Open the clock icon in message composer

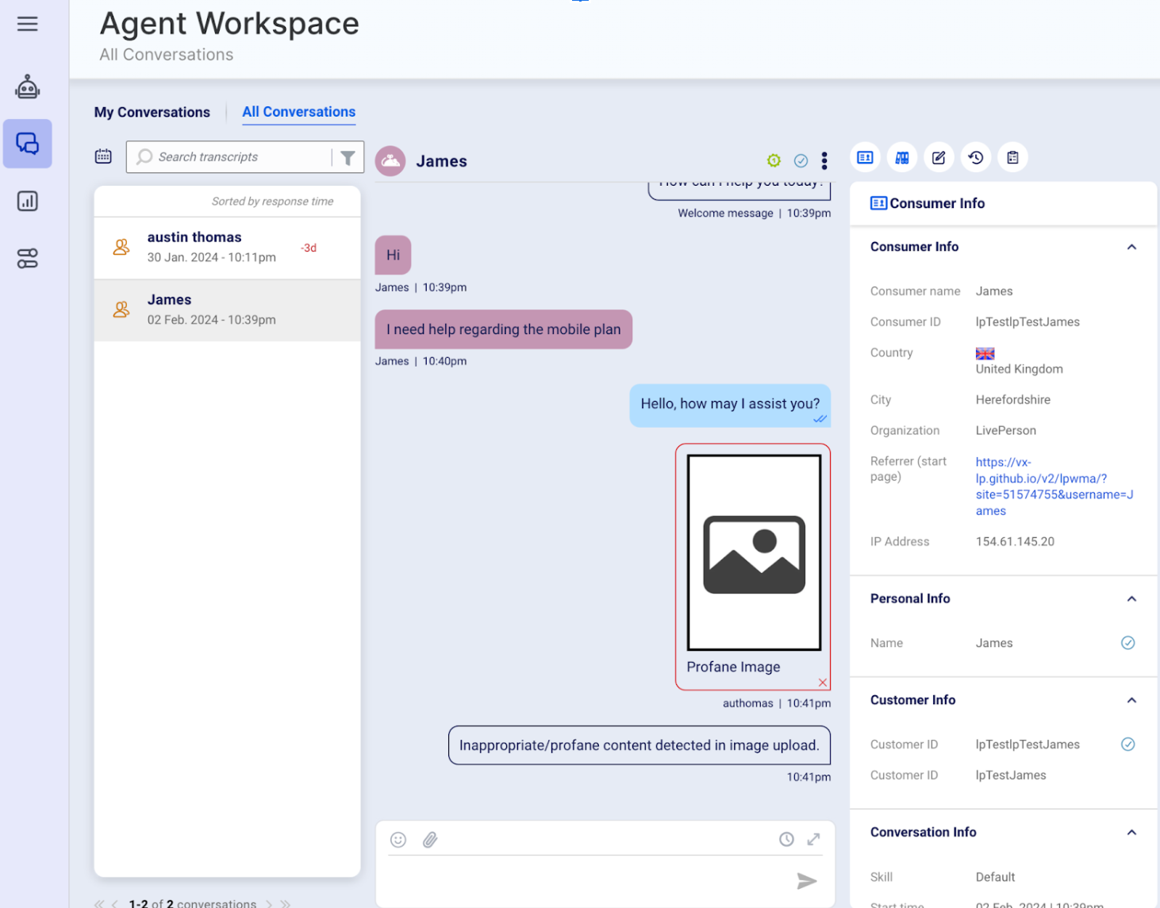click(786, 840)
